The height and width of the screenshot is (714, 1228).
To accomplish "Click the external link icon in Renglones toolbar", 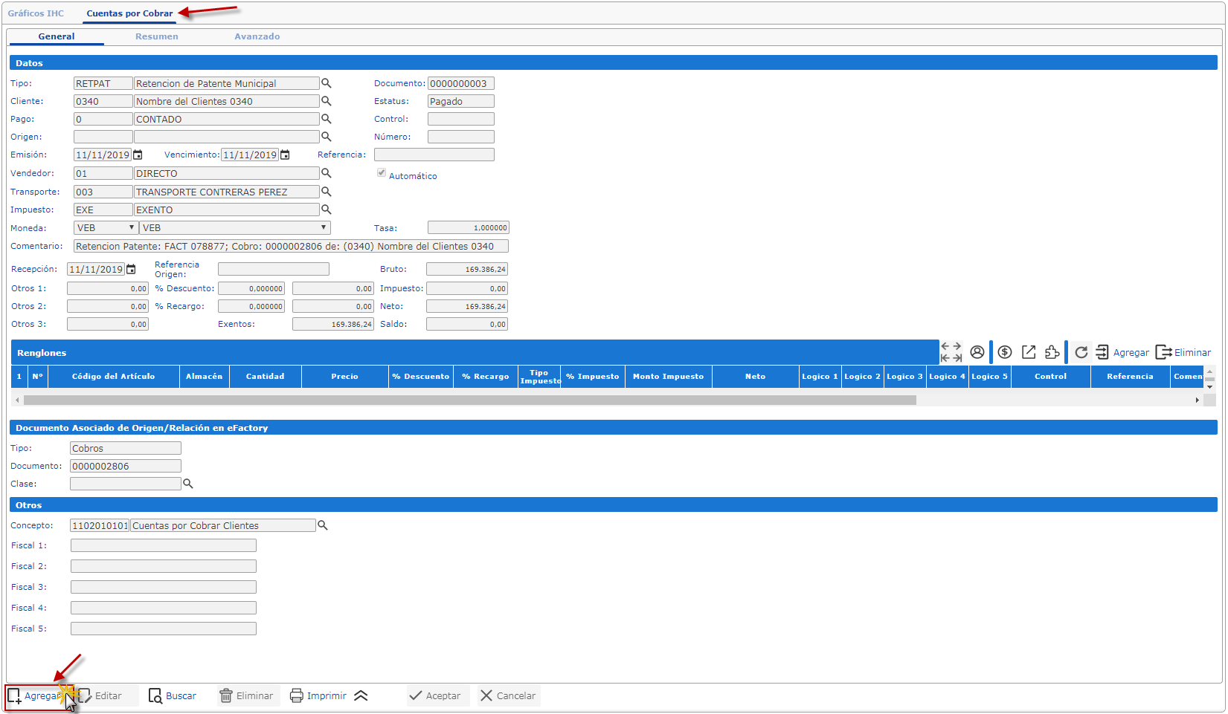I will [1028, 352].
